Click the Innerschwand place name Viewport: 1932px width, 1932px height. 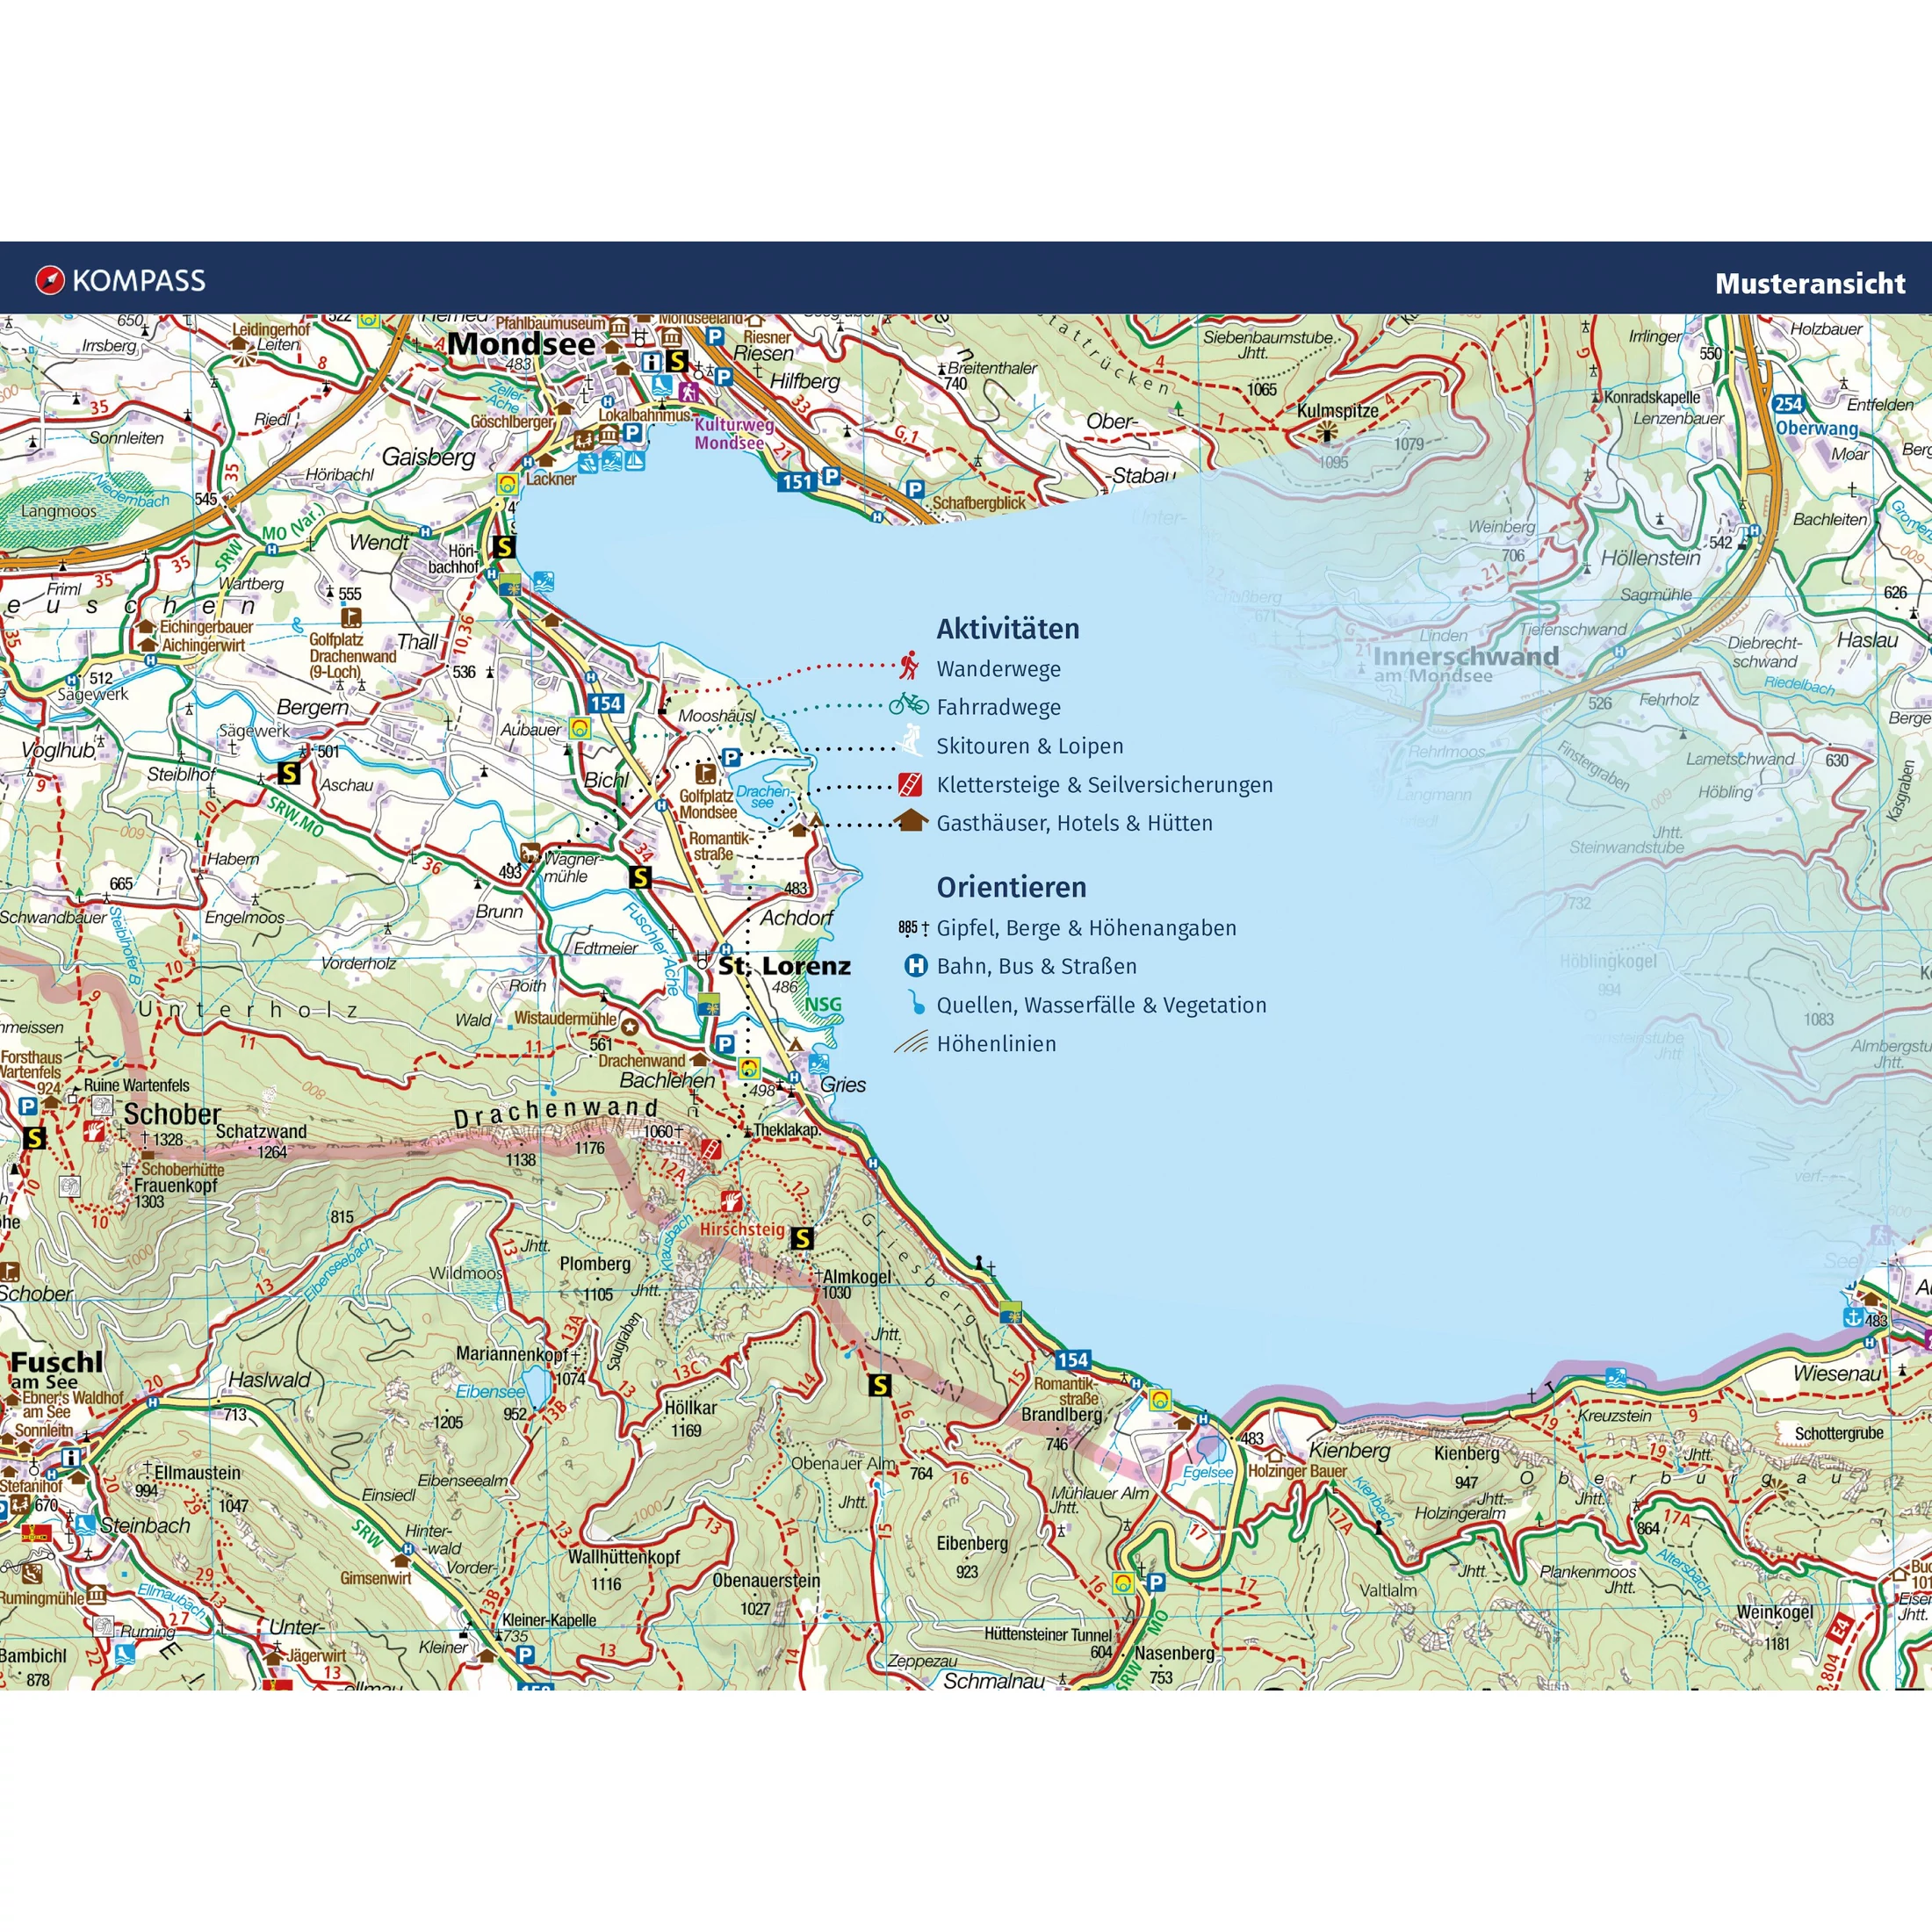(x=1465, y=657)
